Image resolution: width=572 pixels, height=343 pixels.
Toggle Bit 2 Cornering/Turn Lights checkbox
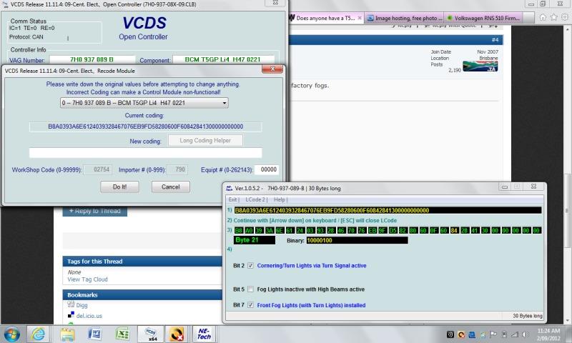pos(250,266)
